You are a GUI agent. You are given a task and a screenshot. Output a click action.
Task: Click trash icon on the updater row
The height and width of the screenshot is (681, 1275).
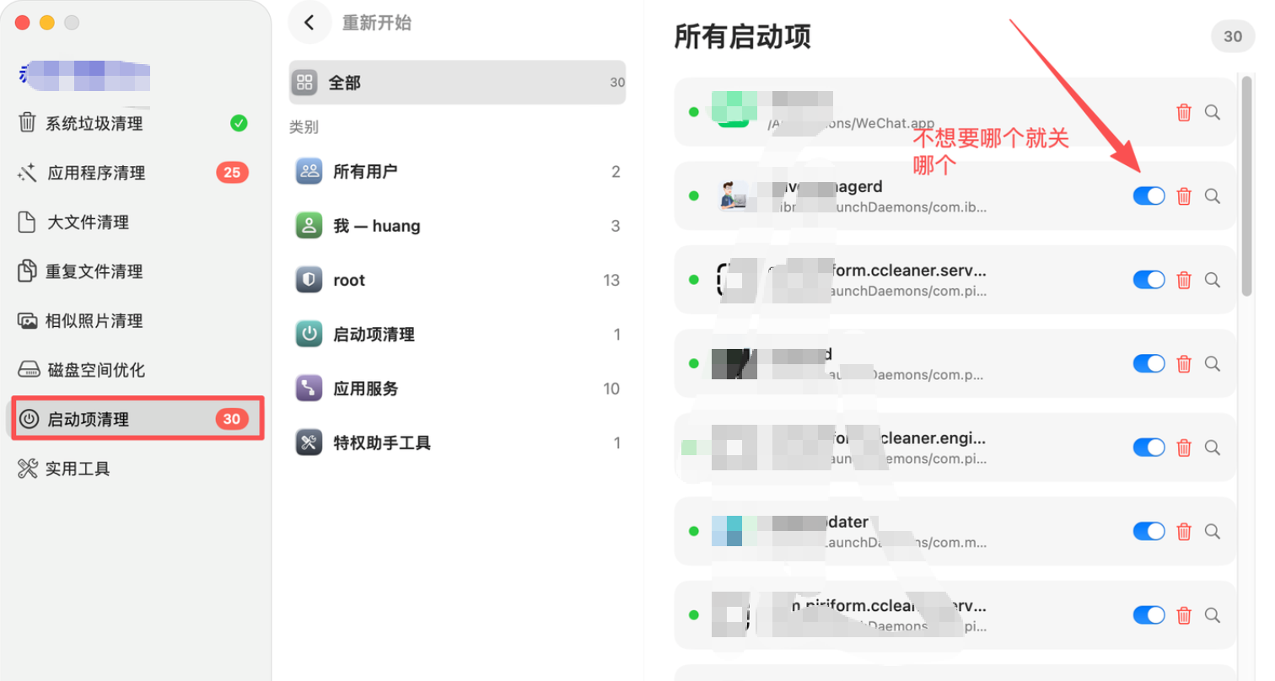tap(1184, 531)
